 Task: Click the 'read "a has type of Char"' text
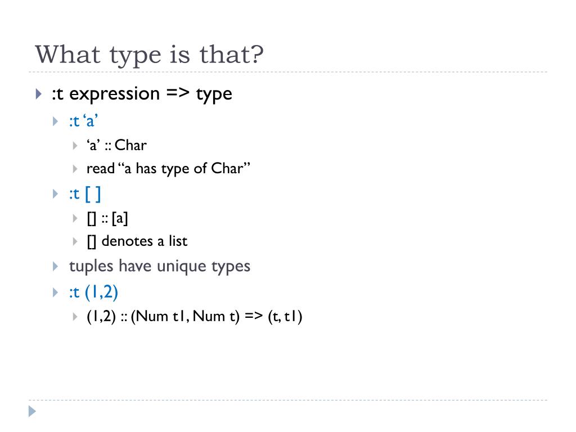tap(168, 169)
